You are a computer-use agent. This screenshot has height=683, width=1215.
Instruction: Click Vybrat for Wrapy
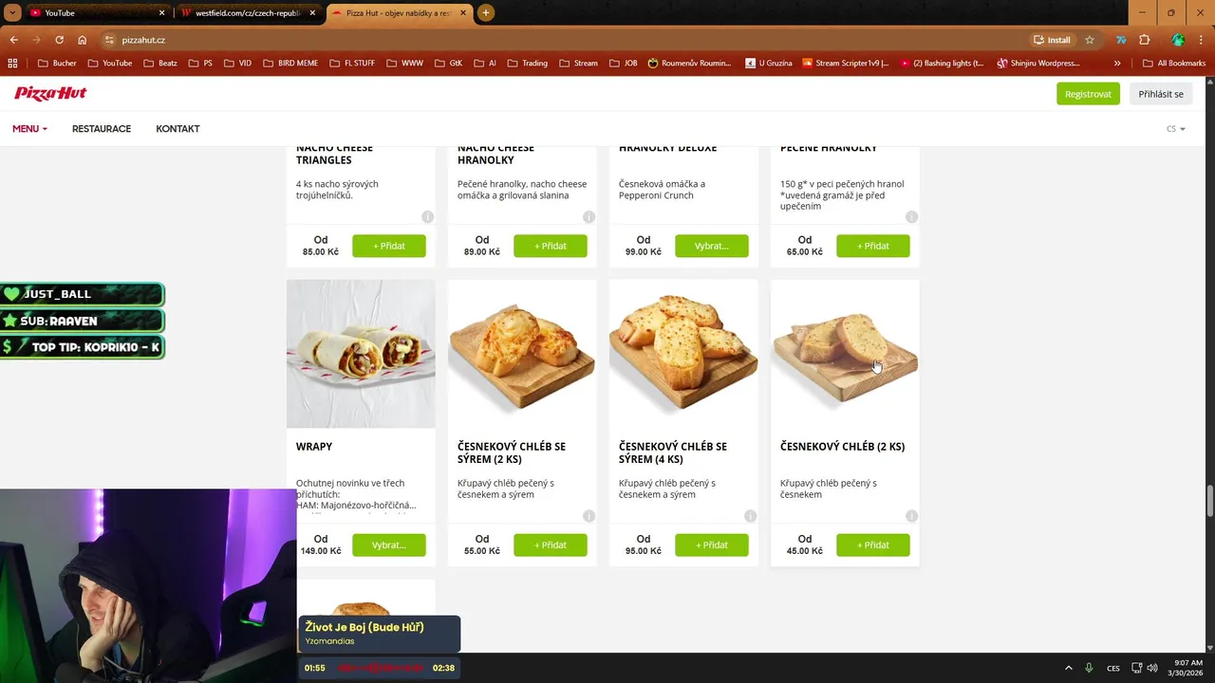coord(389,545)
